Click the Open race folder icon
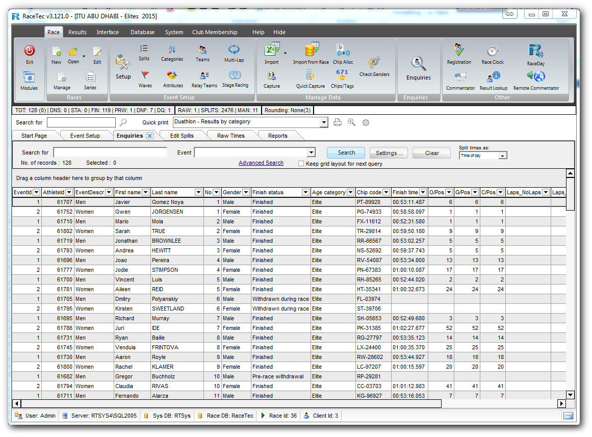The image size is (592, 437). coord(73,52)
